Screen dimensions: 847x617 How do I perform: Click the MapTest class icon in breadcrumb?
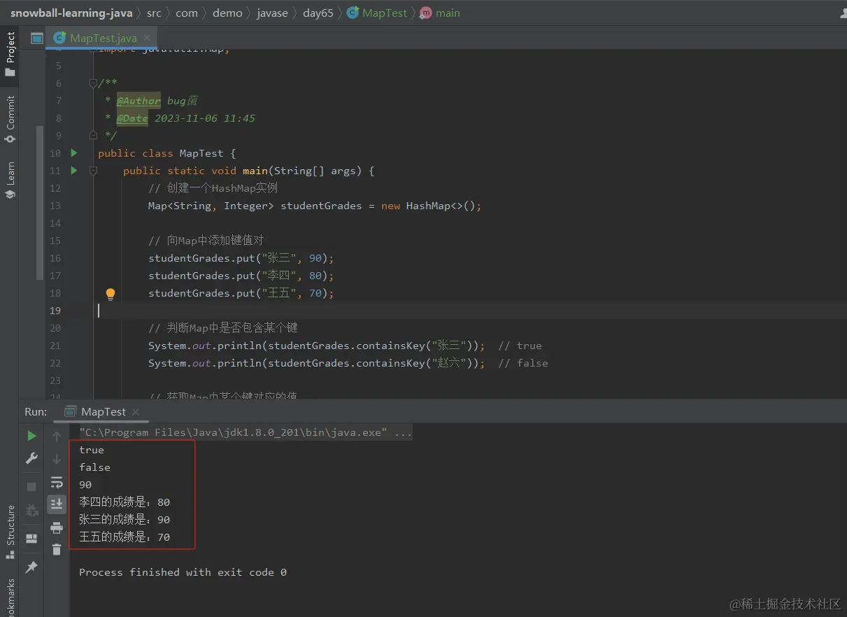353,13
